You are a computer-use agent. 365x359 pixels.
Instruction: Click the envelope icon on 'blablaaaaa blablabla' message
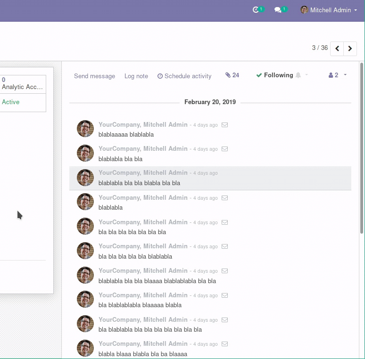pyautogui.click(x=225, y=125)
